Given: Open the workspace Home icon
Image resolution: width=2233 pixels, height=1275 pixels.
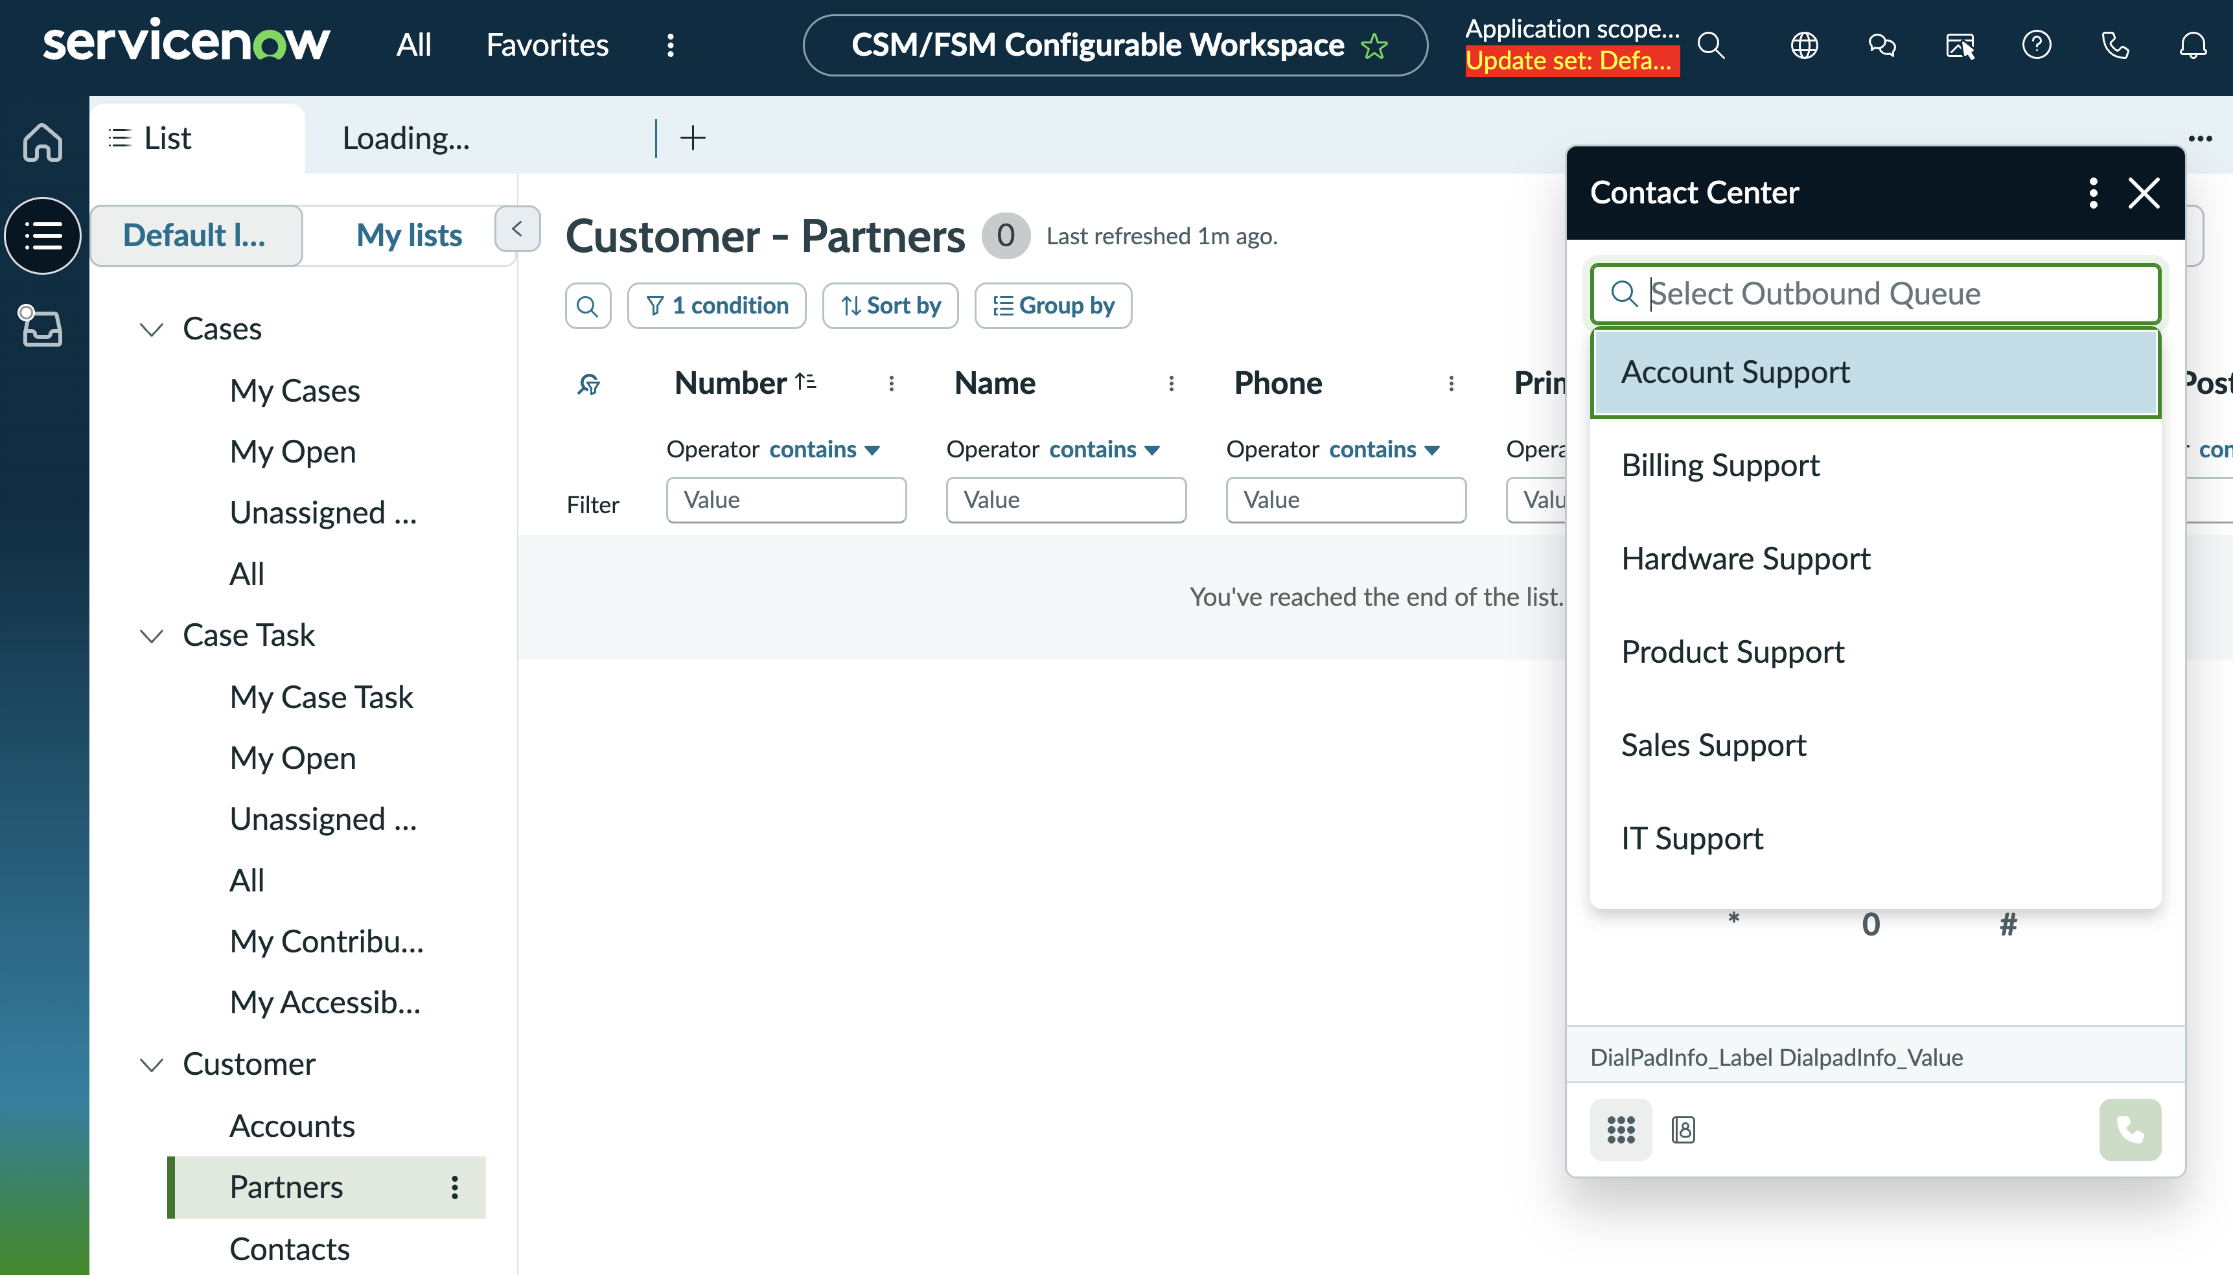Looking at the screenshot, I should click(42, 142).
